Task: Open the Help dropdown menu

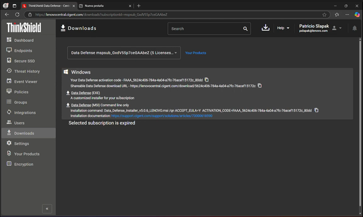Action: [283, 28]
